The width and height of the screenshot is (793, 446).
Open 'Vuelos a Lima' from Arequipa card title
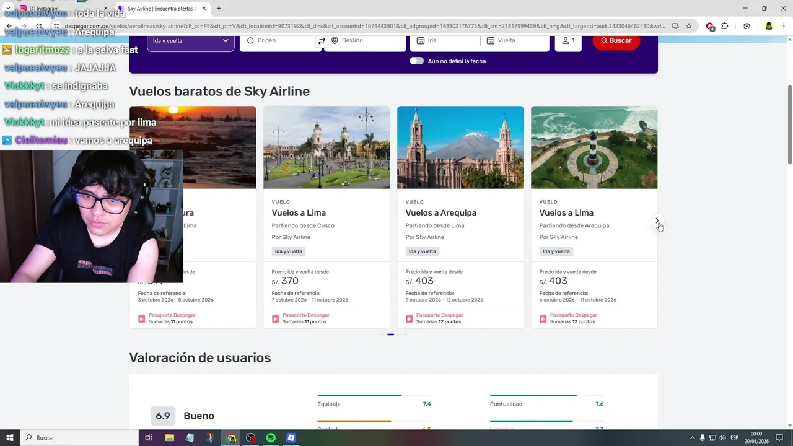pos(566,212)
